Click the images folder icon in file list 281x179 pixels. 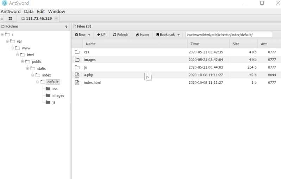[x=77, y=60]
